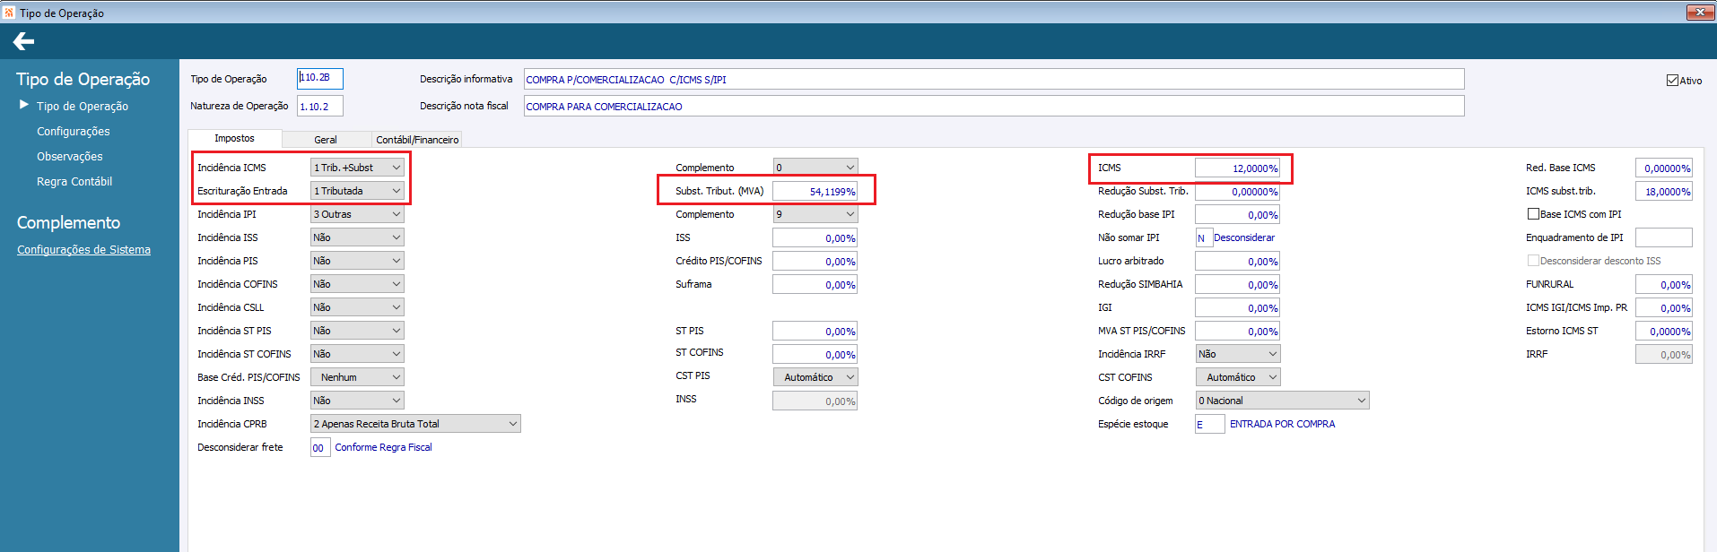Open Complemento dropdown showing 0
1717x552 pixels.
click(x=815, y=168)
